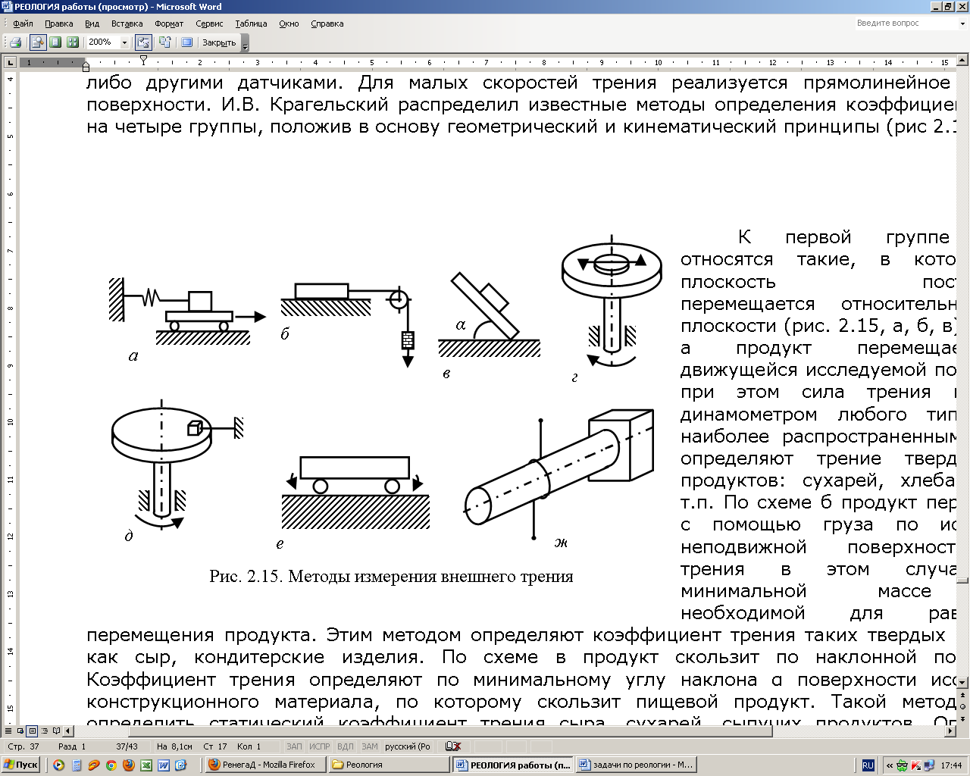Switch to Outline view button

(x=44, y=731)
